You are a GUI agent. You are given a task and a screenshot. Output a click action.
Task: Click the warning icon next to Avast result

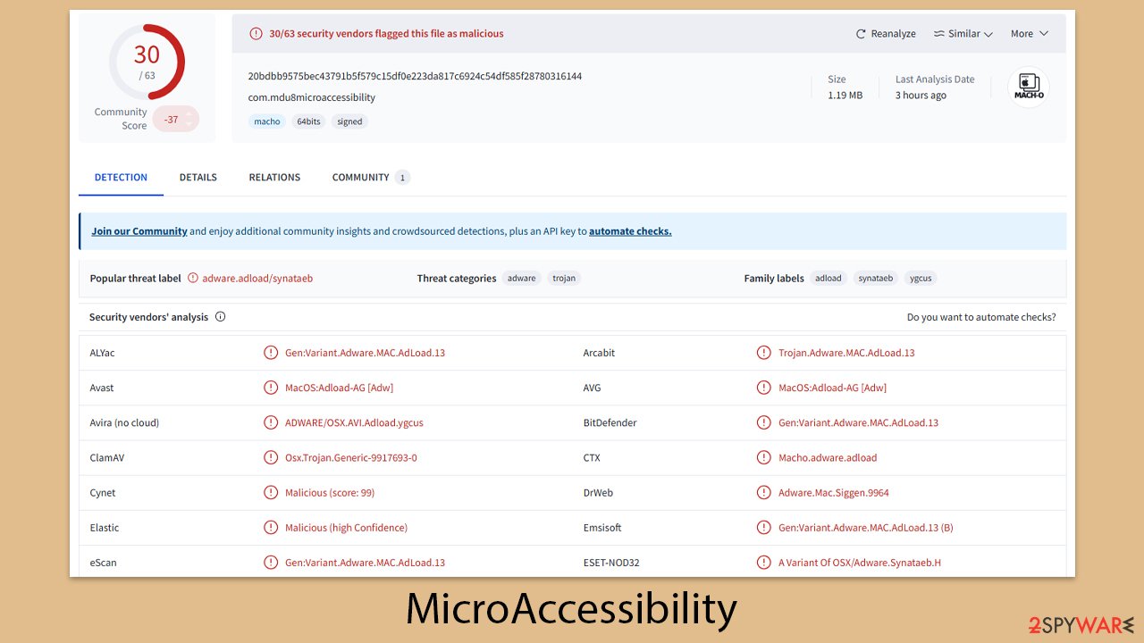click(x=271, y=388)
